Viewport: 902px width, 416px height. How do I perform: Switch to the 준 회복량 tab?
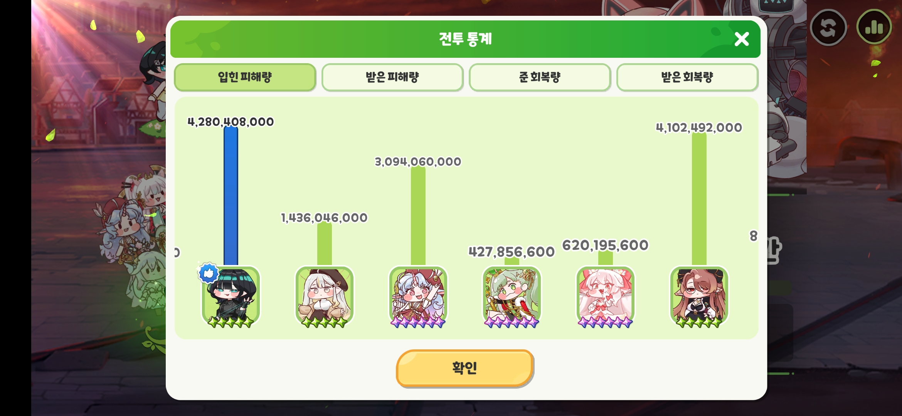540,77
